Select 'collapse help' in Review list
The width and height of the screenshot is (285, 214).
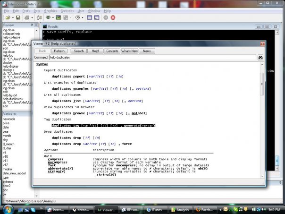coord(11,34)
